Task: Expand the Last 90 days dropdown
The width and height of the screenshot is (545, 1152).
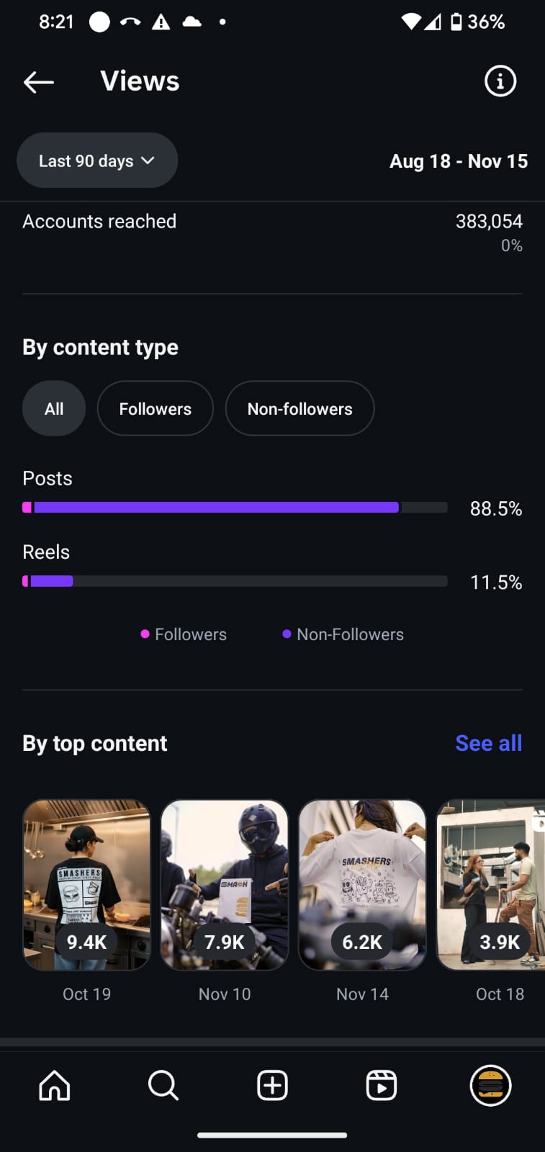Action: tap(97, 161)
